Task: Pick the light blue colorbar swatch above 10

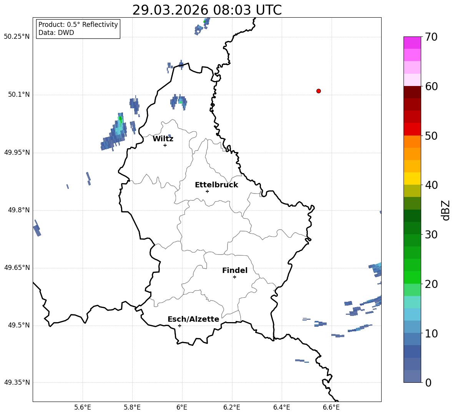Action: (412, 327)
